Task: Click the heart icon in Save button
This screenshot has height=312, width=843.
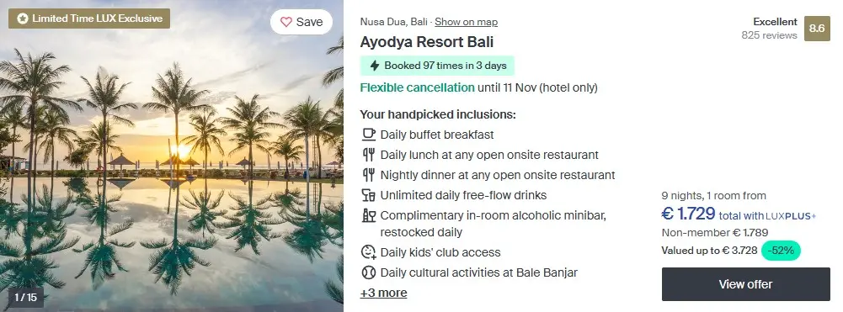Action: pos(286,22)
